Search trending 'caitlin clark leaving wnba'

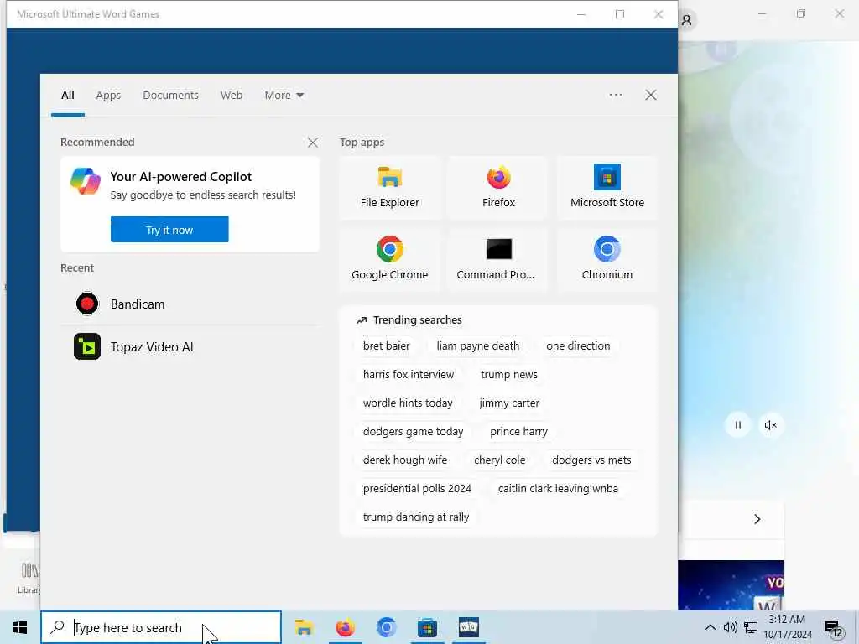point(558,489)
